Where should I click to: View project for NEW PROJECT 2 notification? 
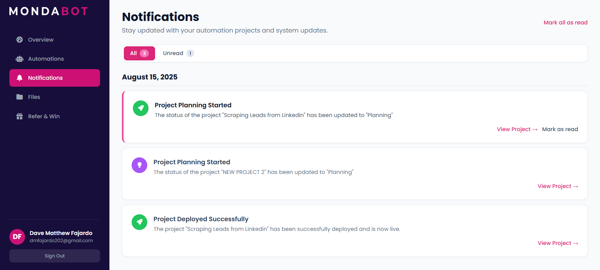[x=557, y=186]
